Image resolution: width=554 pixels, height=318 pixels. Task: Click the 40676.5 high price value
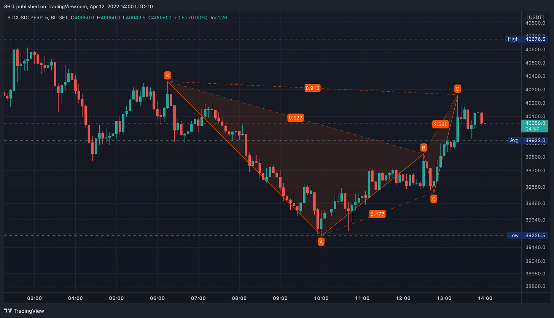(535, 39)
